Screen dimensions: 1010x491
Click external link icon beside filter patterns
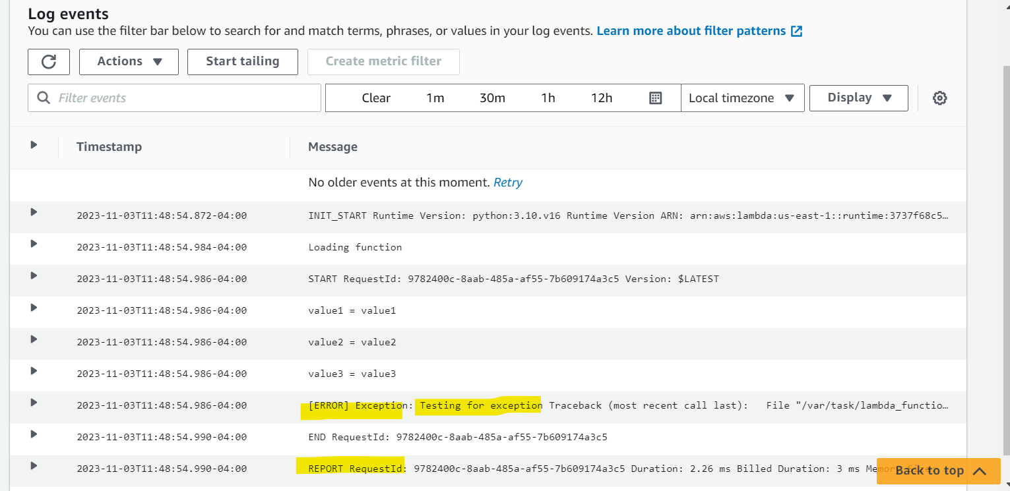pyautogui.click(x=797, y=31)
